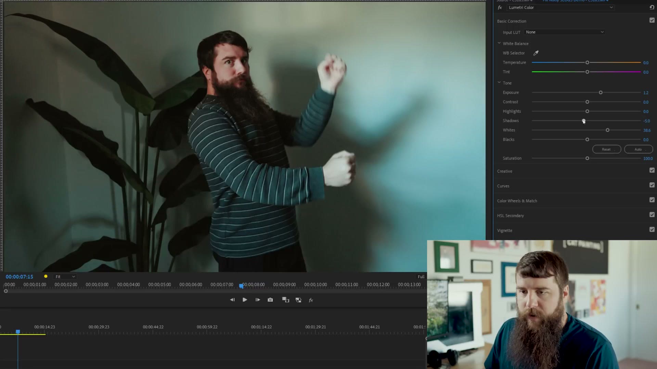Open the HSL Secondary section

pos(510,216)
